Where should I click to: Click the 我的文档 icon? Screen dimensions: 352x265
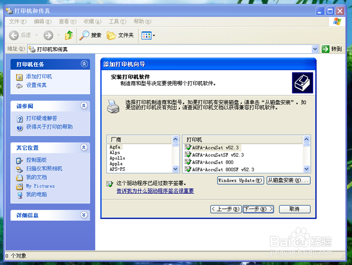19,178
